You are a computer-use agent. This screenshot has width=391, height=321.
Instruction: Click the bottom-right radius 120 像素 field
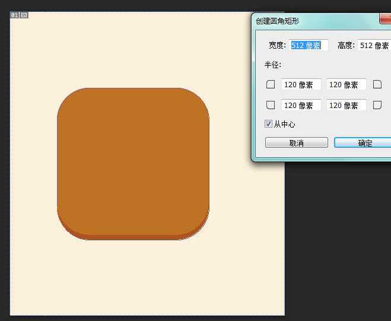tap(346, 106)
